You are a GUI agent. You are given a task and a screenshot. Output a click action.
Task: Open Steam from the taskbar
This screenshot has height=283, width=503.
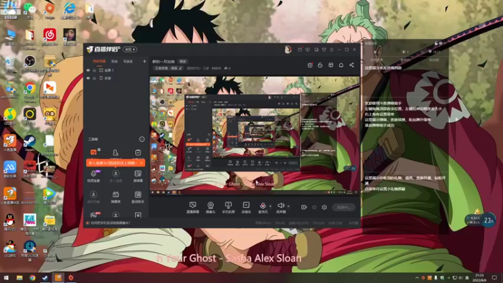45,277
